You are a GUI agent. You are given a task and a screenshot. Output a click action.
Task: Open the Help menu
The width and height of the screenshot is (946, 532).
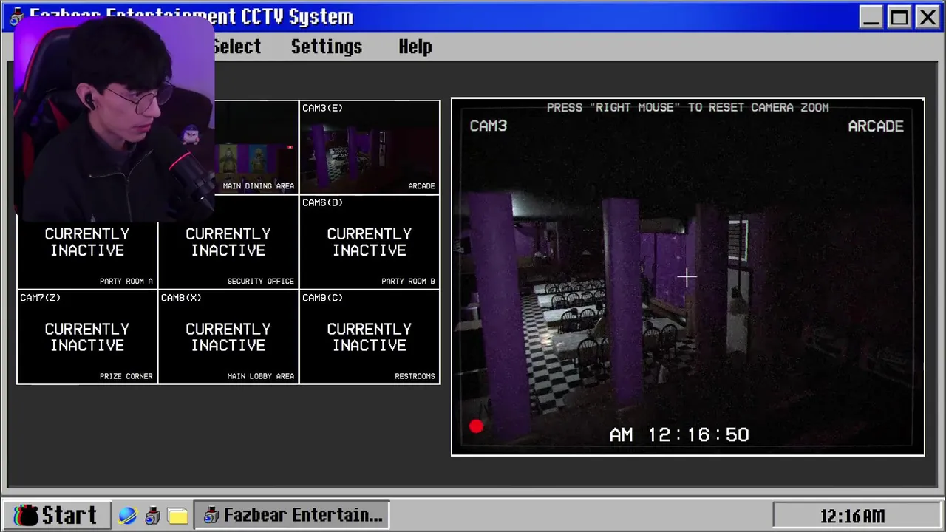coord(415,47)
